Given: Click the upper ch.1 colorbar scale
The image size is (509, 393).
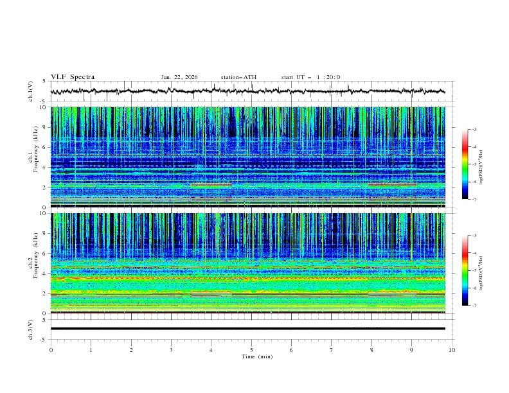Looking at the screenshot, I should (465, 164).
